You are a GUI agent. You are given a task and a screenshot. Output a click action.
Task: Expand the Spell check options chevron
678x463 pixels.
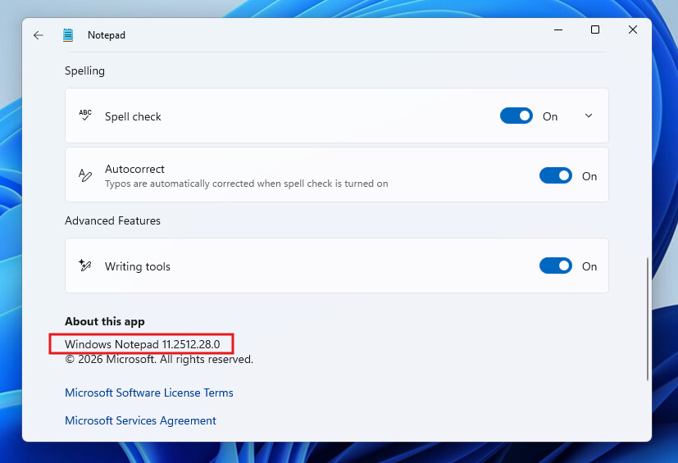588,116
